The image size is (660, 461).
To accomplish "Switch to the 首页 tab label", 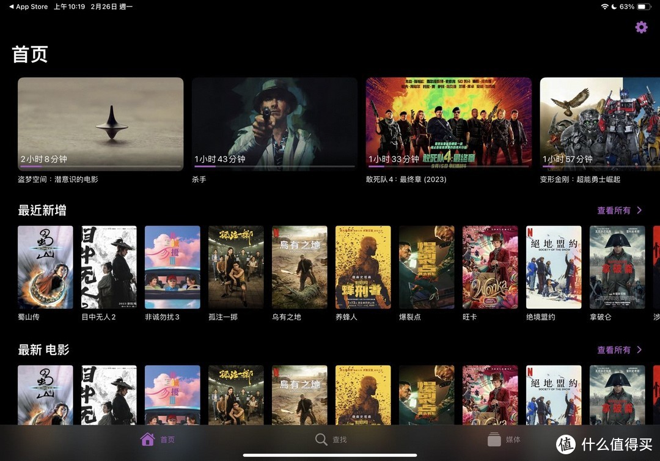I will 167,440.
